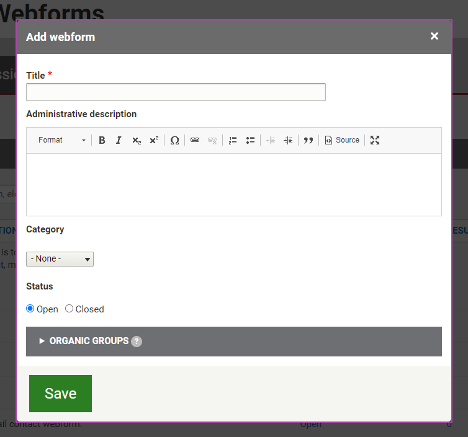Screen dimensions: 468x437
Task: Open the Format dropdown
Action: click(x=62, y=140)
